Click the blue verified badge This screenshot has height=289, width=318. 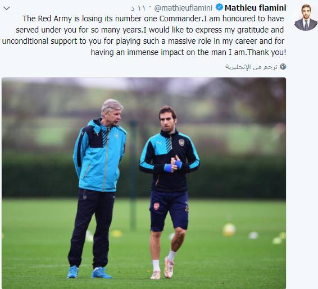219,7
